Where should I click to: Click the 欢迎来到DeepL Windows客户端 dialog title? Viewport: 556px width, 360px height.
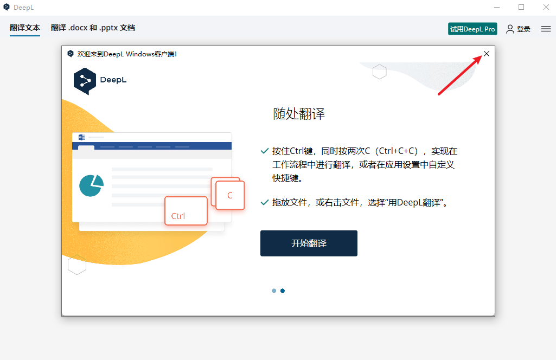127,54
